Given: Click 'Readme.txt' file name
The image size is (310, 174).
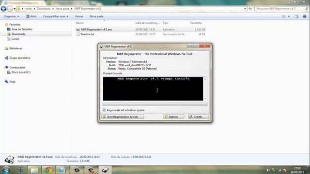Looking at the screenshot, I should (x=87, y=34).
